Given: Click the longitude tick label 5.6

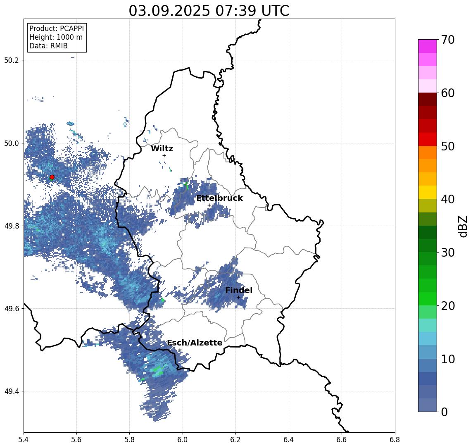Looking at the screenshot, I should [x=76, y=440].
